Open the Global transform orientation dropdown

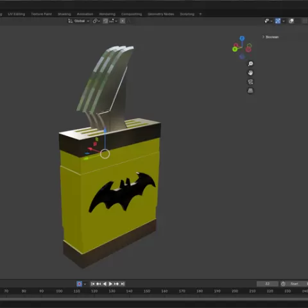tap(78, 21)
